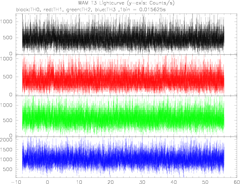Viewport: 240px width, 184px height.
Task: Click the 50 tick label on the time axis
Action: pos(205,182)
